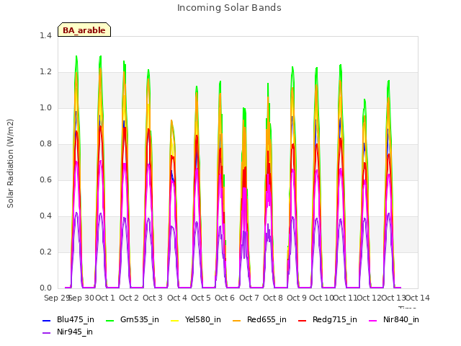The image size is (461, 346).
Task: Click the Oct 4 low orange peak
Action: (x=171, y=120)
